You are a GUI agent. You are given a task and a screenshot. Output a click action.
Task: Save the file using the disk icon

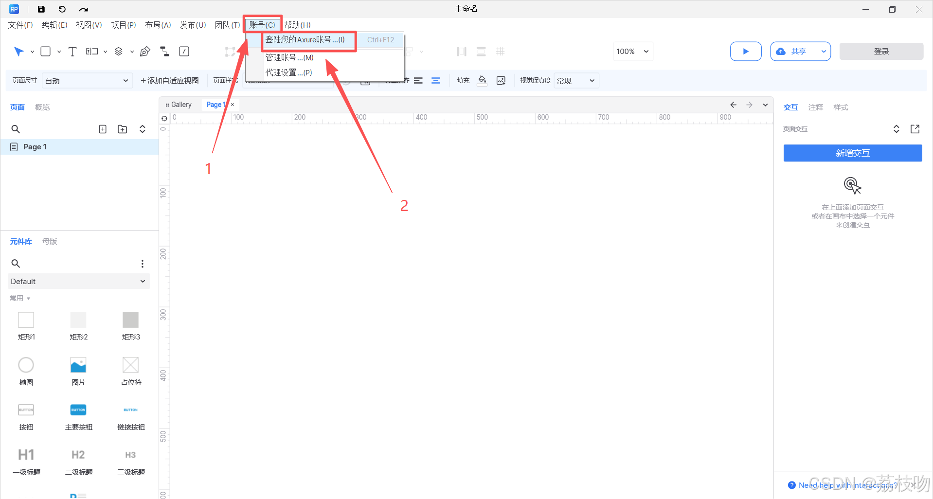pos(41,9)
